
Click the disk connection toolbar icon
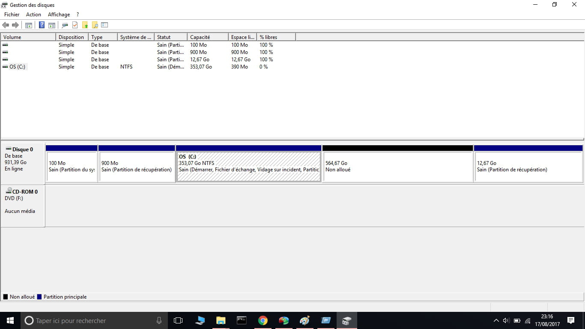tap(65, 25)
